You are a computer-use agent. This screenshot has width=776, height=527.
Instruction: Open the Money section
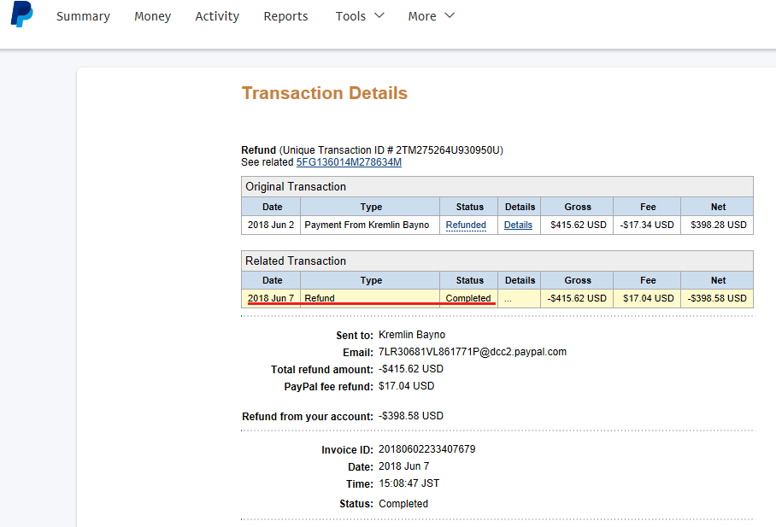[x=152, y=15]
